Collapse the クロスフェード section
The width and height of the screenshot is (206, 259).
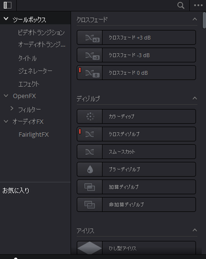click(195, 19)
